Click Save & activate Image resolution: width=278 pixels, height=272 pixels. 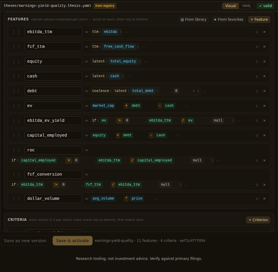click(x=72, y=241)
